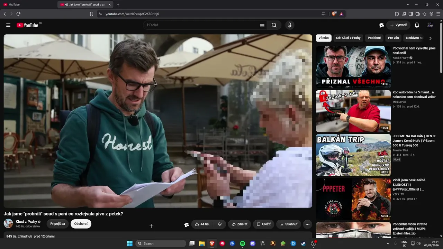Install app icon in address bar
Screen dimensions: 443x249
point(324,14)
